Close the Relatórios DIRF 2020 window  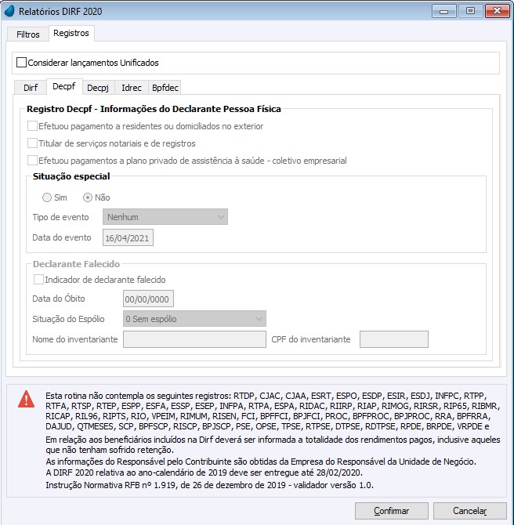pyautogui.click(x=497, y=11)
